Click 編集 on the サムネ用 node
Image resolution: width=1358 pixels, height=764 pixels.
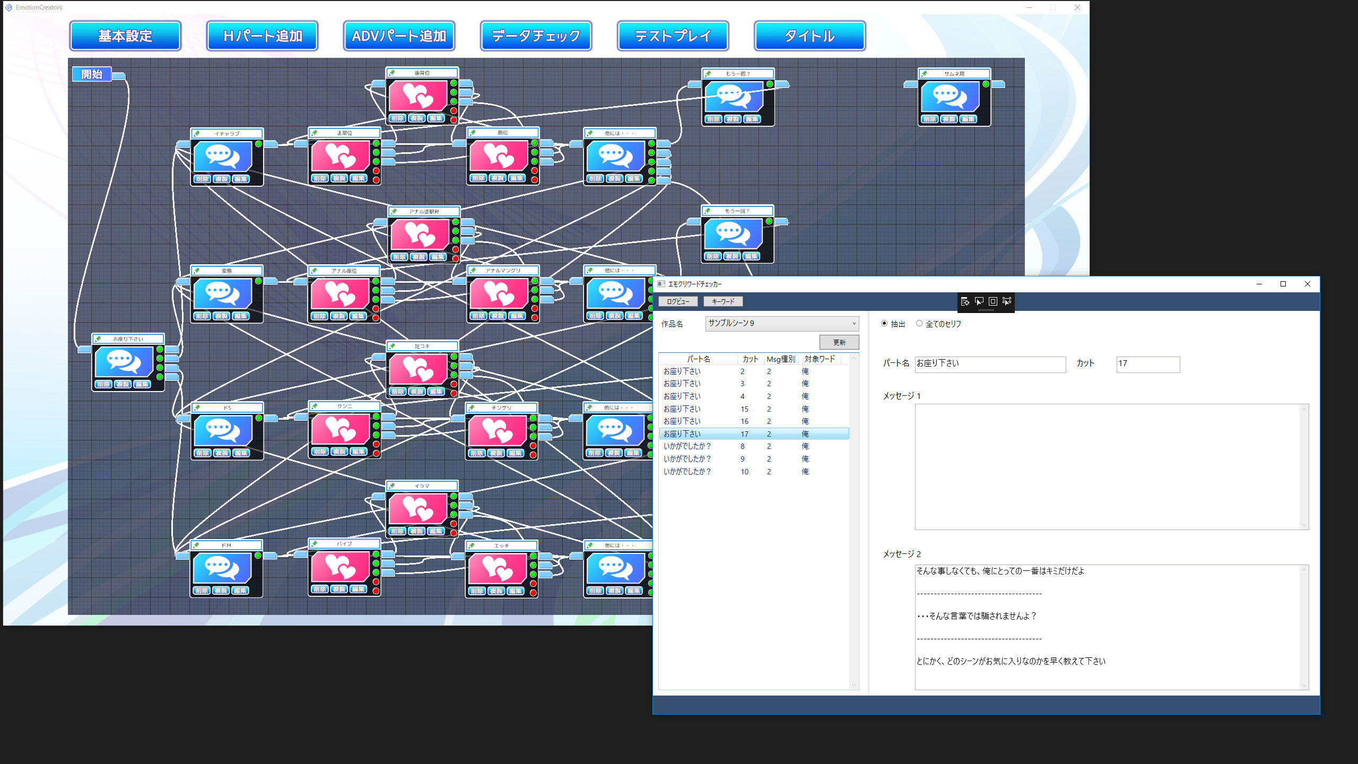click(968, 119)
